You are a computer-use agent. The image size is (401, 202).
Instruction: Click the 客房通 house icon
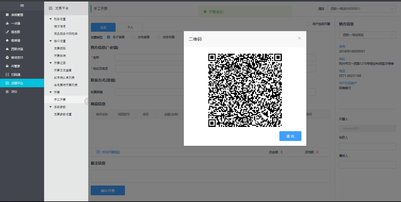(x=7, y=40)
